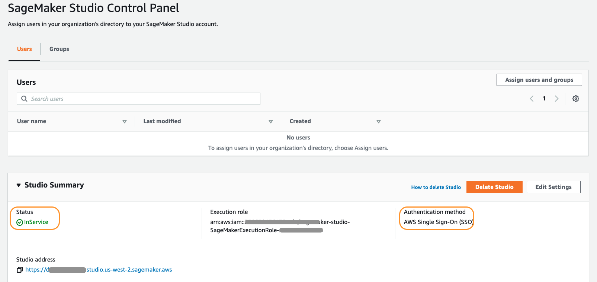Screen dimensions: 597x282
Task: Collapse the Studio Summary section
Action: click(19, 185)
